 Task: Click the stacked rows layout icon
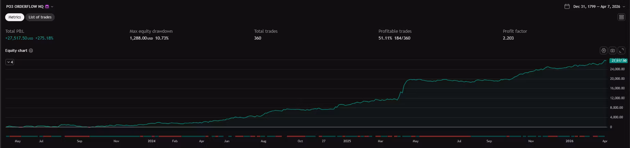(621, 17)
